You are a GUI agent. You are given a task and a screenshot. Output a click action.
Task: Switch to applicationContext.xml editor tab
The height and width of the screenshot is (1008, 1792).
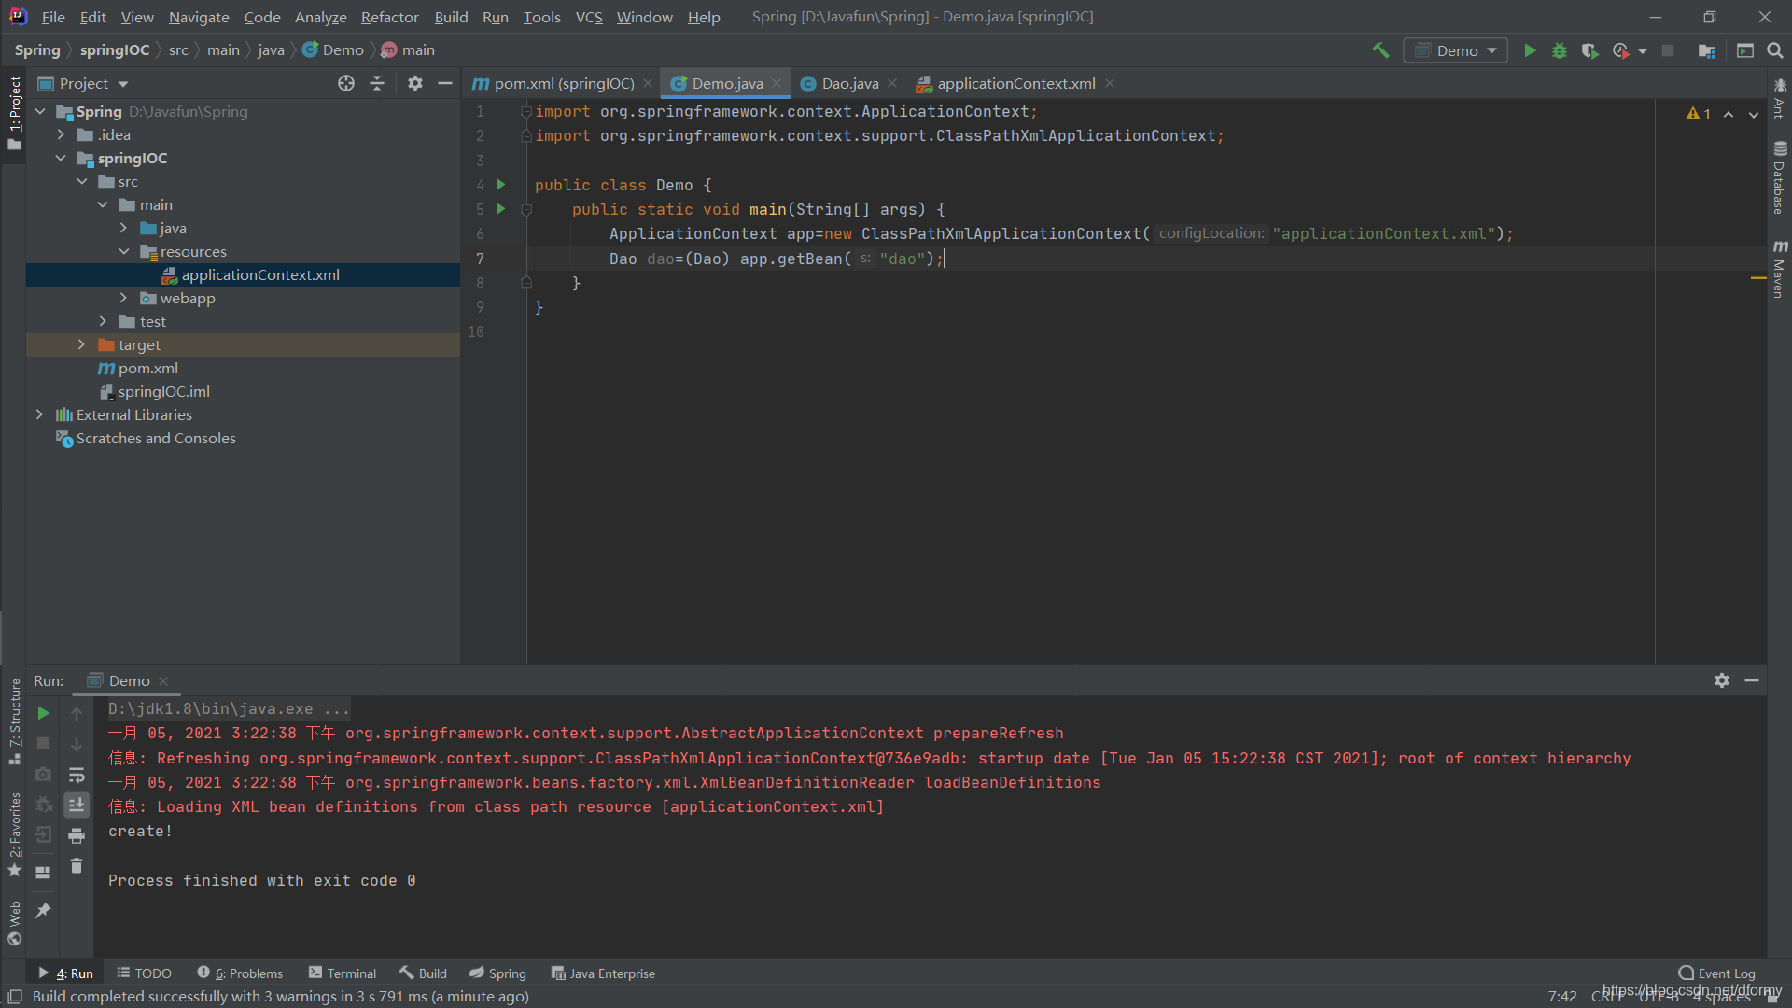click(x=1015, y=83)
